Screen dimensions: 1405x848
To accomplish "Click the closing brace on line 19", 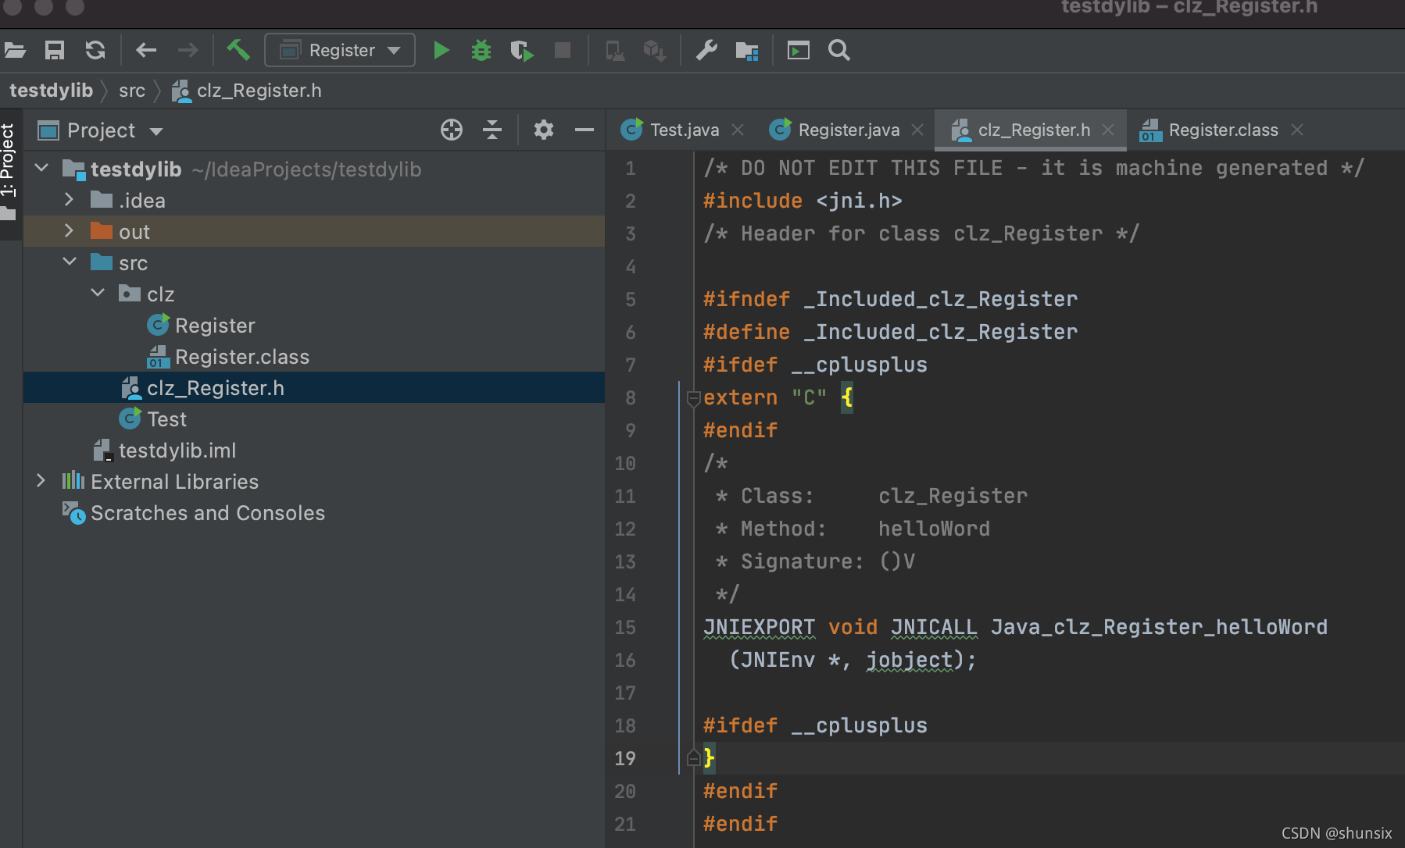I will tap(709, 757).
